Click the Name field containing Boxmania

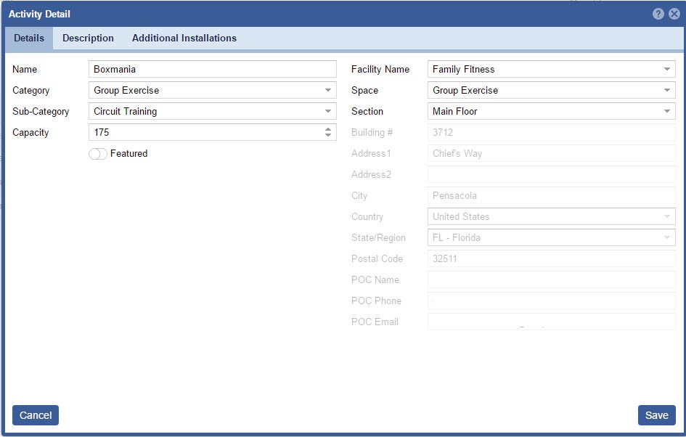(x=212, y=70)
